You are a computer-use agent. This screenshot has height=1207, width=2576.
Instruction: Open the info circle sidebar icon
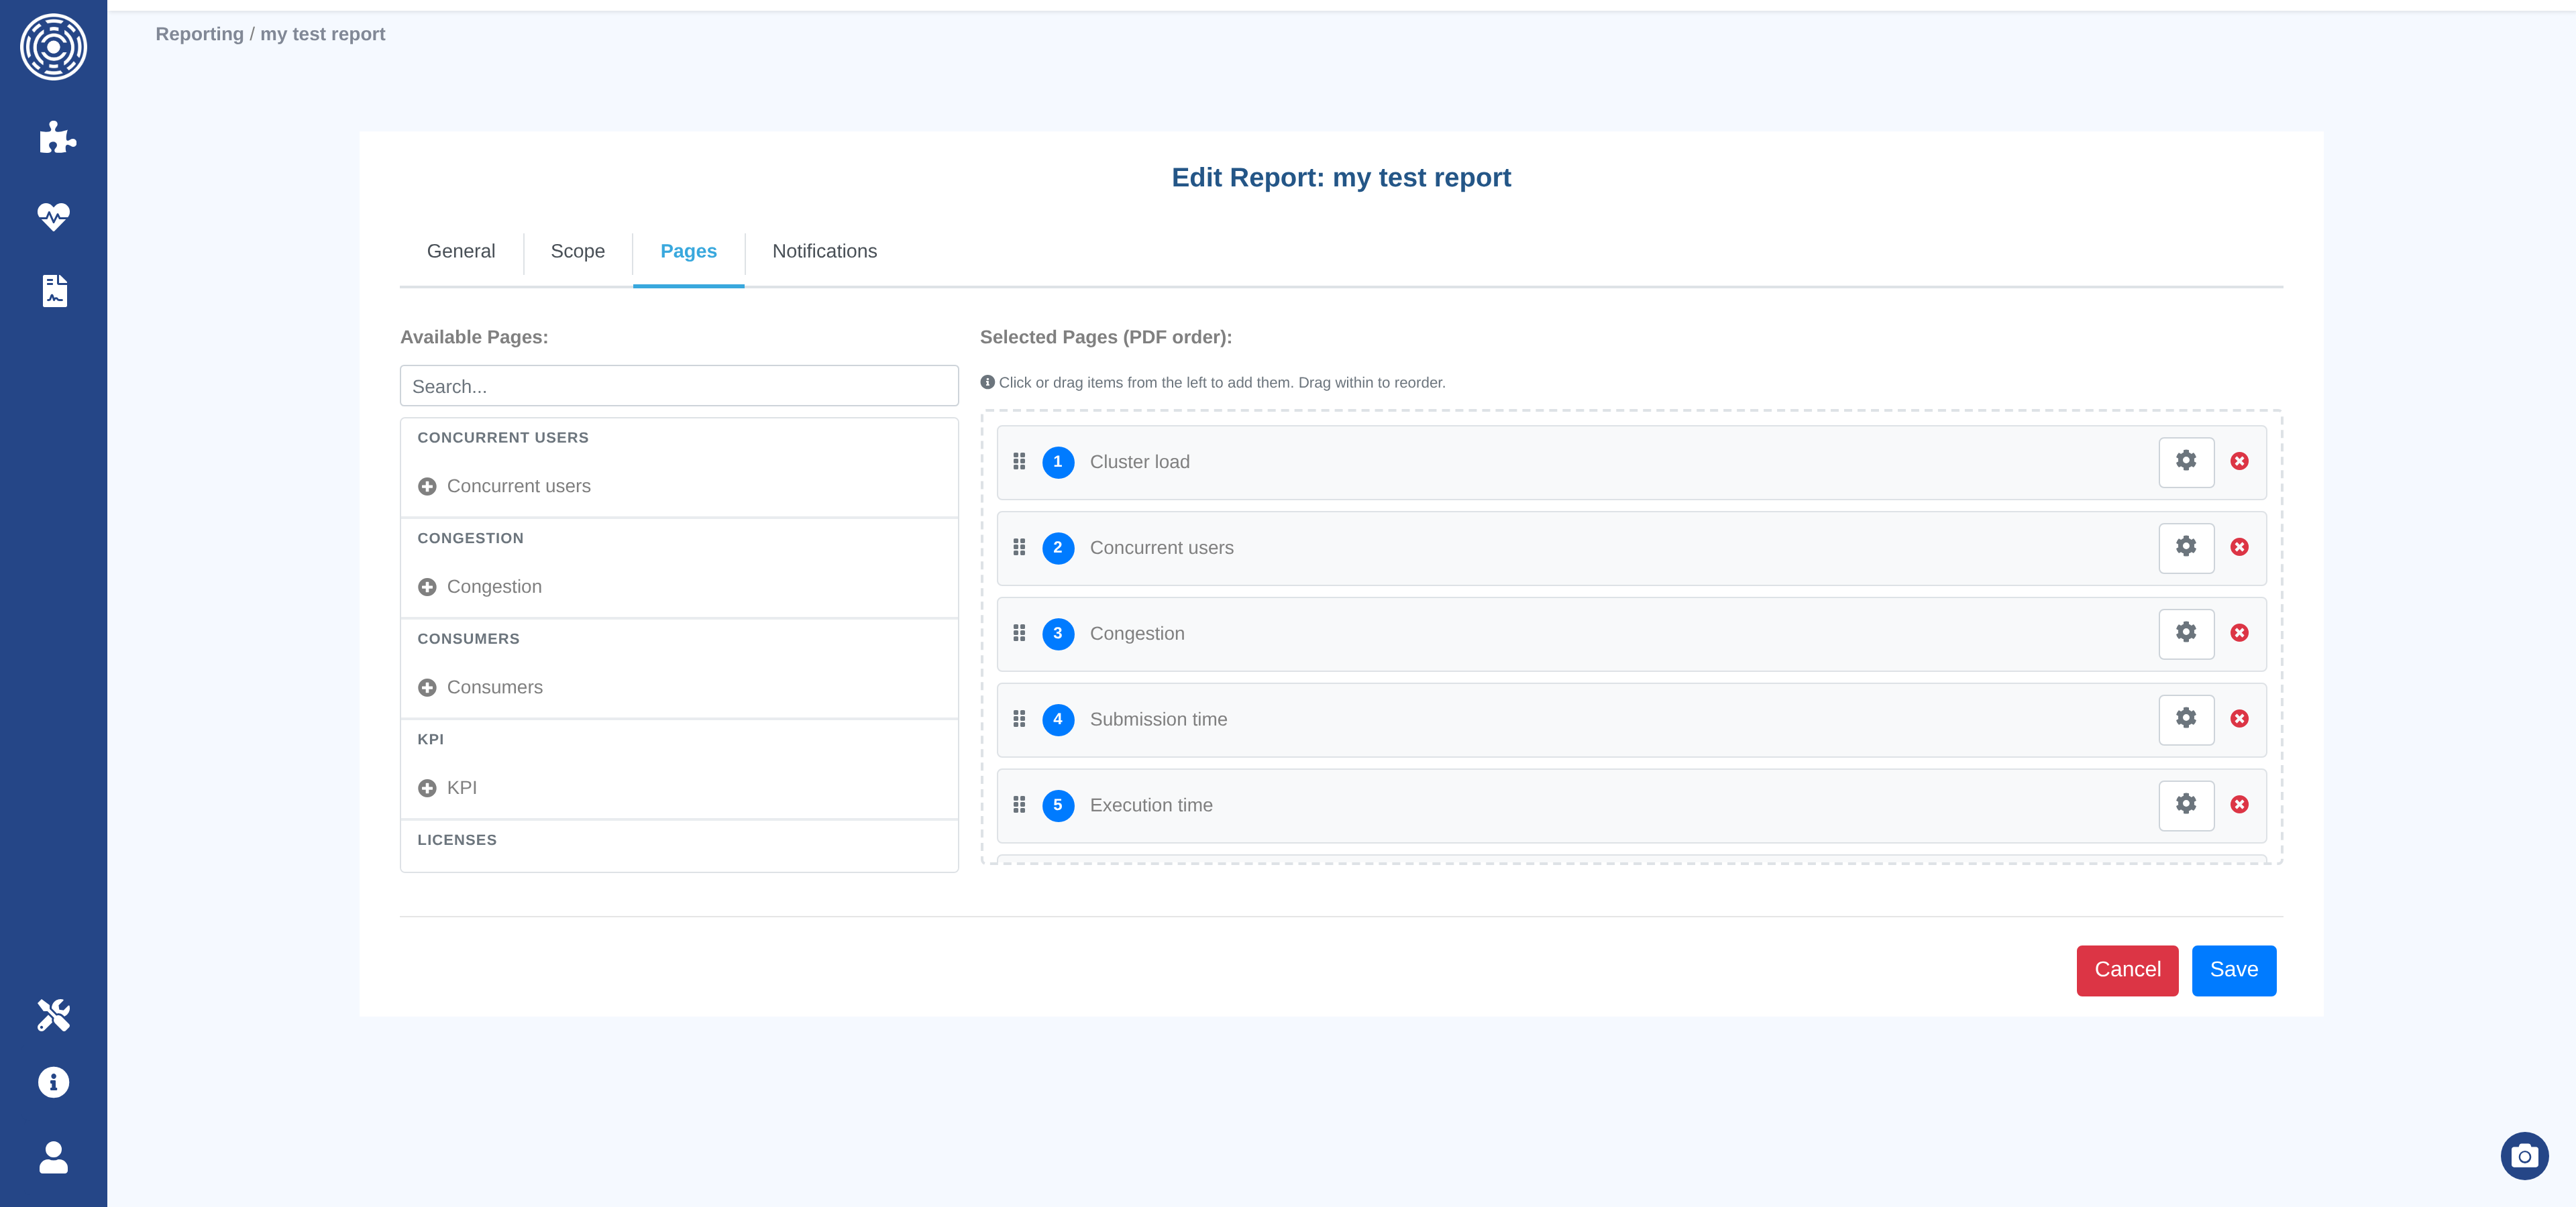coord(54,1082)
